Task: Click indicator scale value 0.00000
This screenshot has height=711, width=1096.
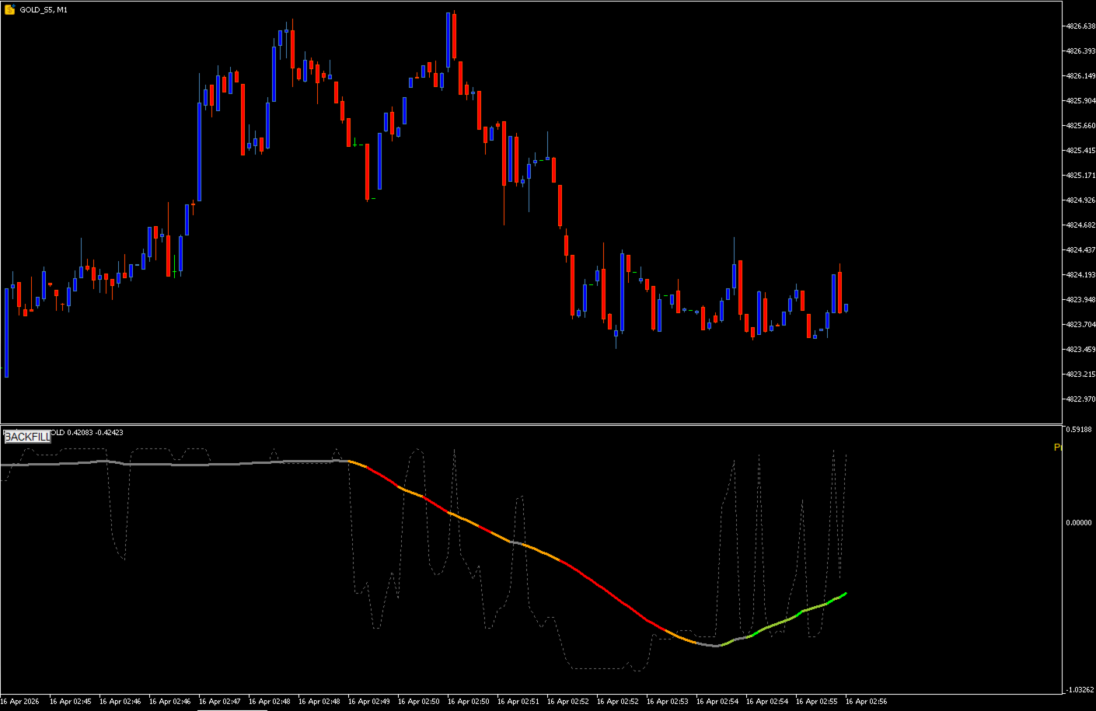Action: pyautogui.click(x=1080, y=523)
